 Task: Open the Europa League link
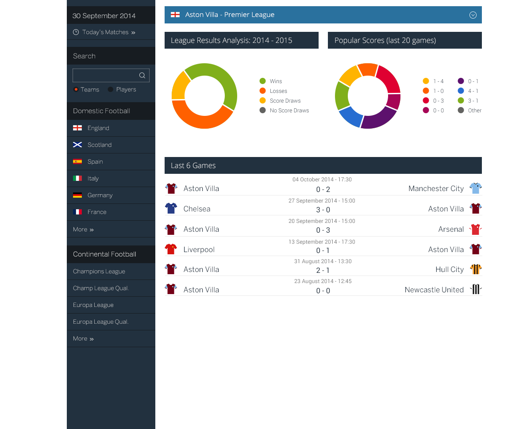pos(93,305)
